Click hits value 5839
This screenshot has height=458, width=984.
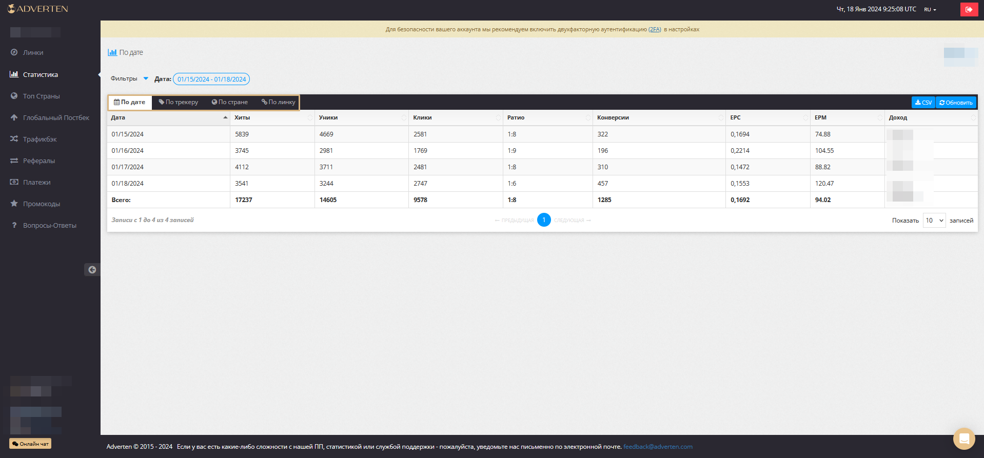tap(242, 134)
